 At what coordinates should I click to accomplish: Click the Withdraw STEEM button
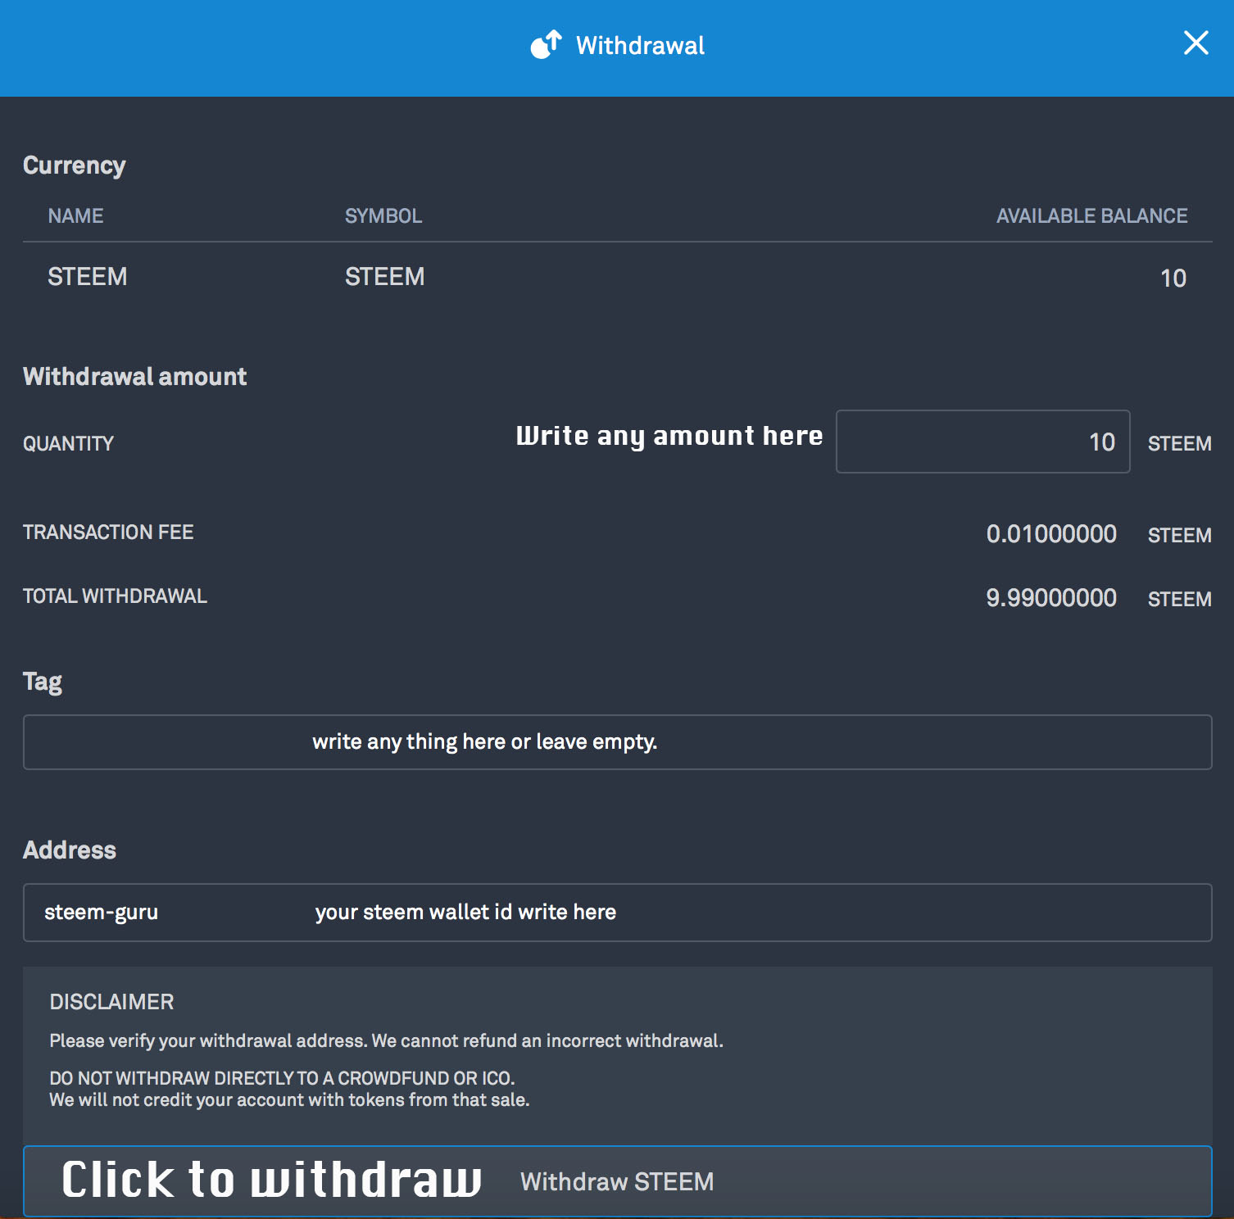point(617,1181)
